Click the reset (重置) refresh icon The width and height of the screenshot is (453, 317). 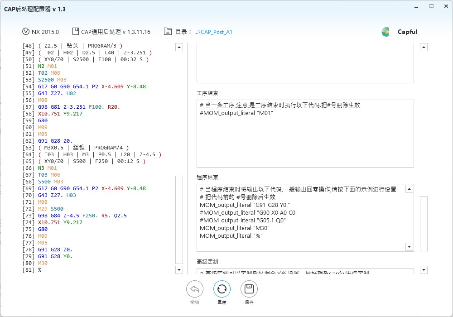click(222, 289)
